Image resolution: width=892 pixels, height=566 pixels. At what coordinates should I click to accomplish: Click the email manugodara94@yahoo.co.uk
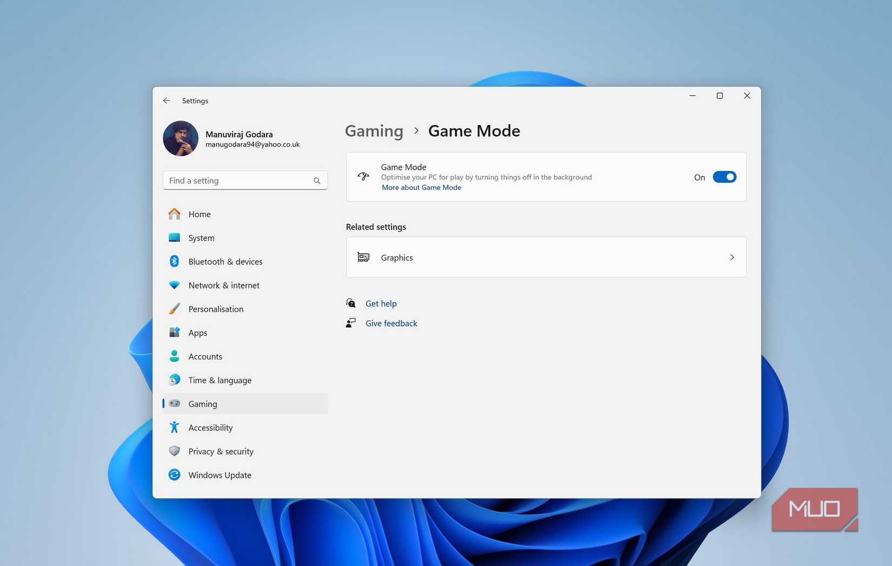pyautogui.click(x=252, y=145)
